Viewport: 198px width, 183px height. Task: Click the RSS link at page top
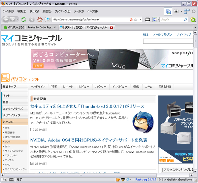(x=146, y=35)
